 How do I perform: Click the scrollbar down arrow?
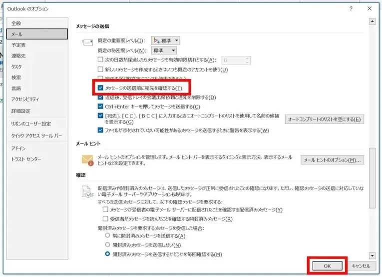point(372,256)
